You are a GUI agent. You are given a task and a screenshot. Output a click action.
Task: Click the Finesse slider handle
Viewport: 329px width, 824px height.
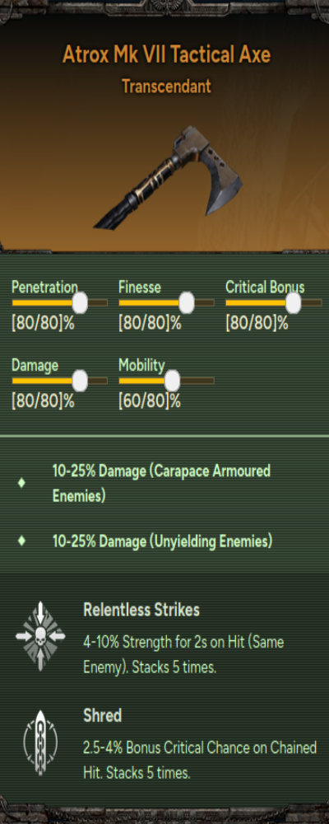pyautogui.click(x=186, y=302)
